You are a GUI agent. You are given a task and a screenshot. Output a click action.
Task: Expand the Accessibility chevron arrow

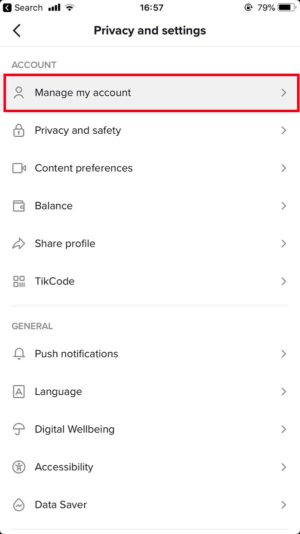tap(283, 467)
